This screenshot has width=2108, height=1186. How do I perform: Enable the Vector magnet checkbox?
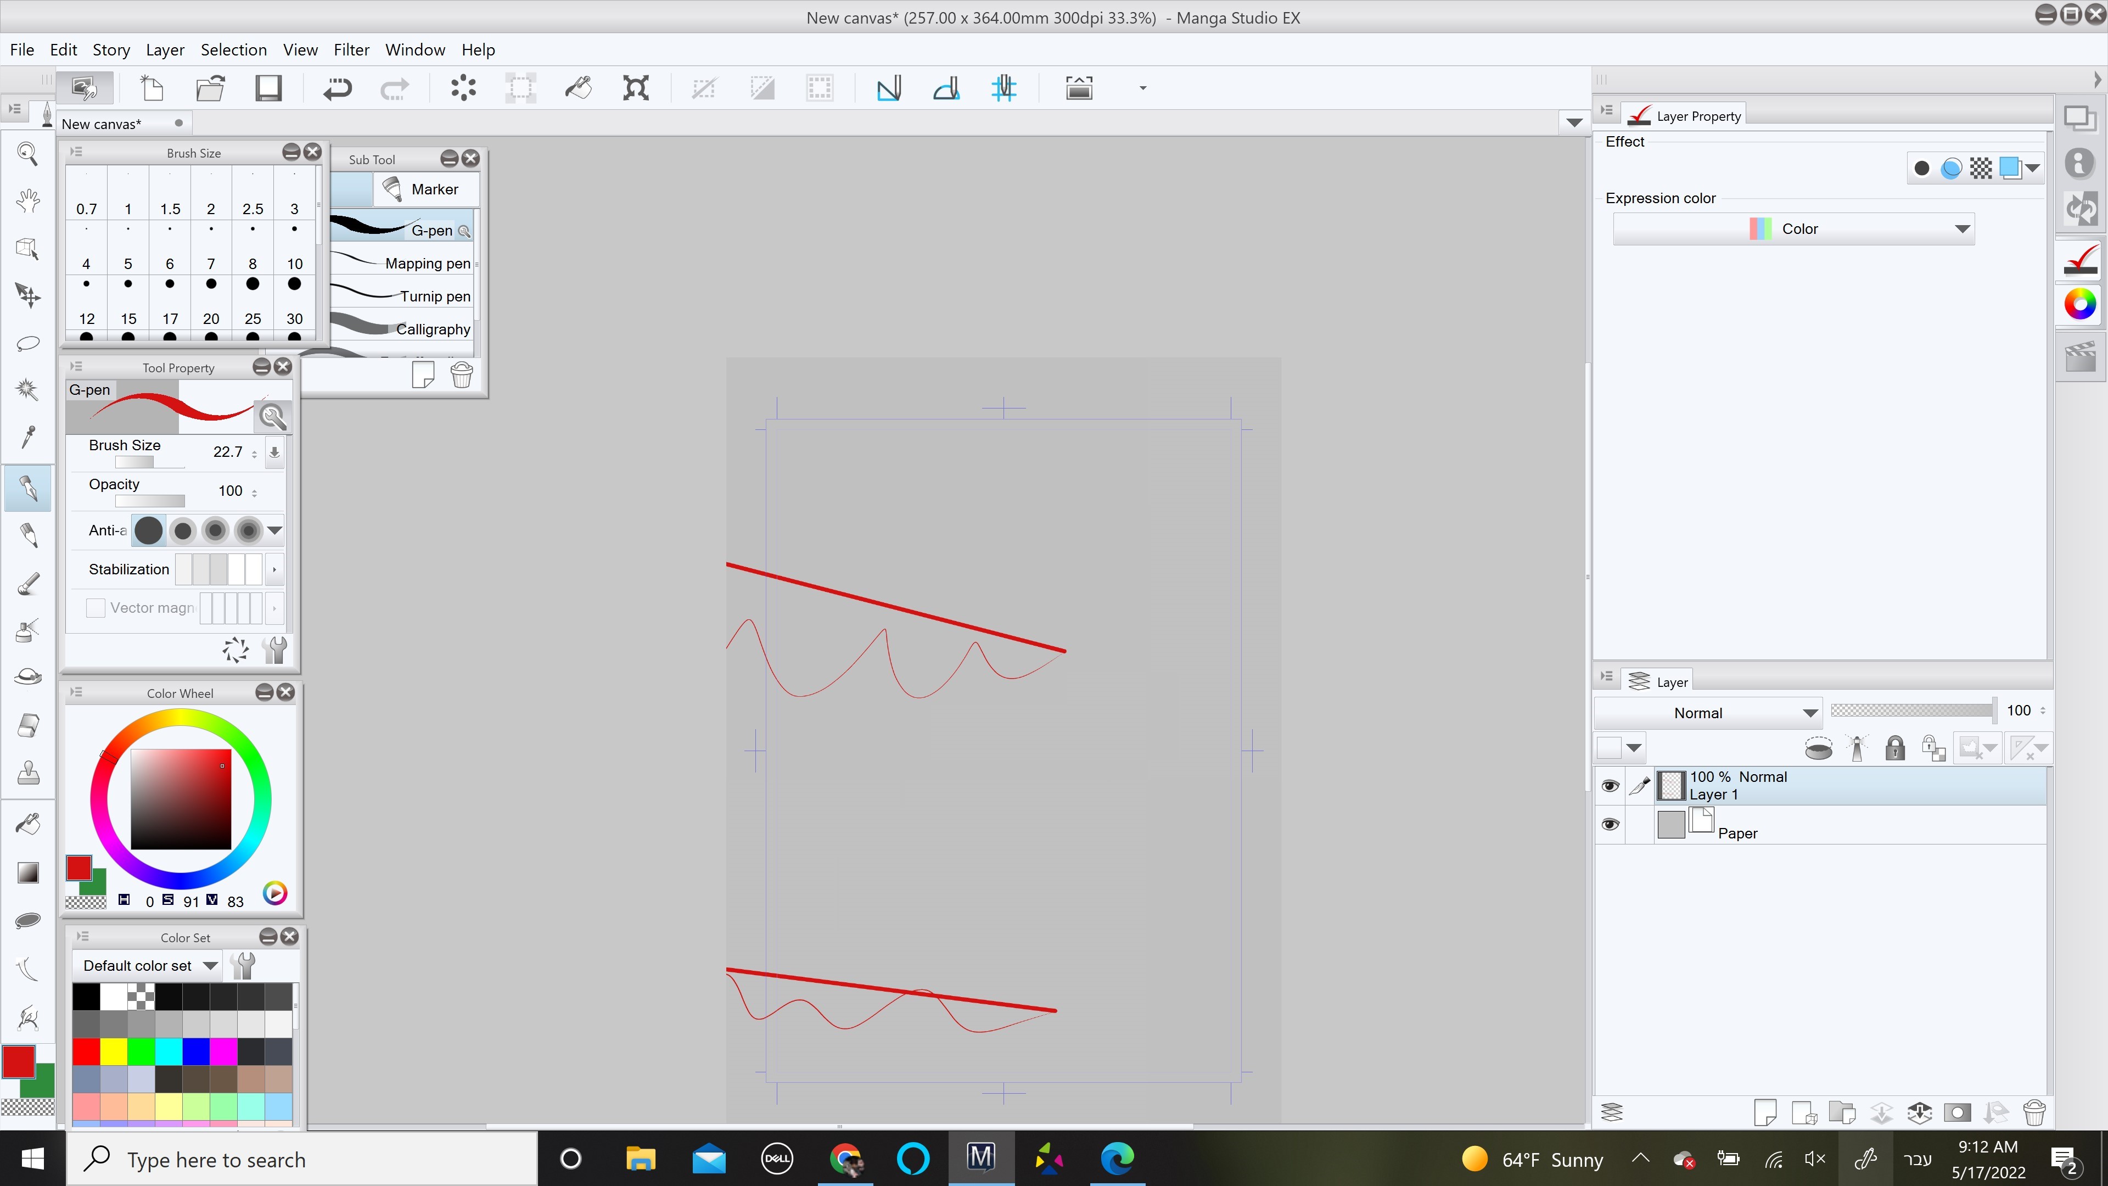point(96,608)
